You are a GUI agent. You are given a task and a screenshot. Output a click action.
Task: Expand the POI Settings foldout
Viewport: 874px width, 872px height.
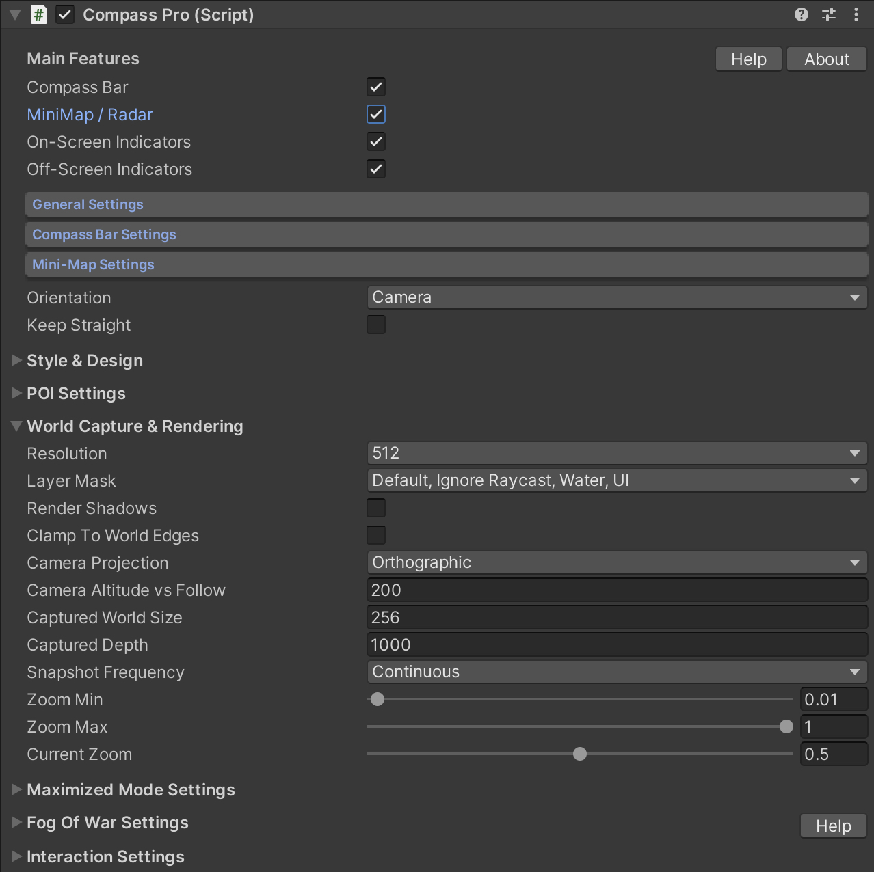tap(17, 393)
